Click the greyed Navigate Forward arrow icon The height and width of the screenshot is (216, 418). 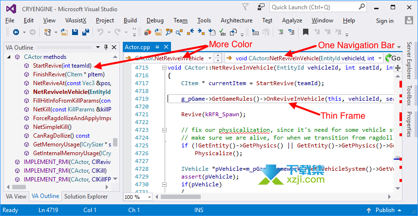click(x=33, y=33)
